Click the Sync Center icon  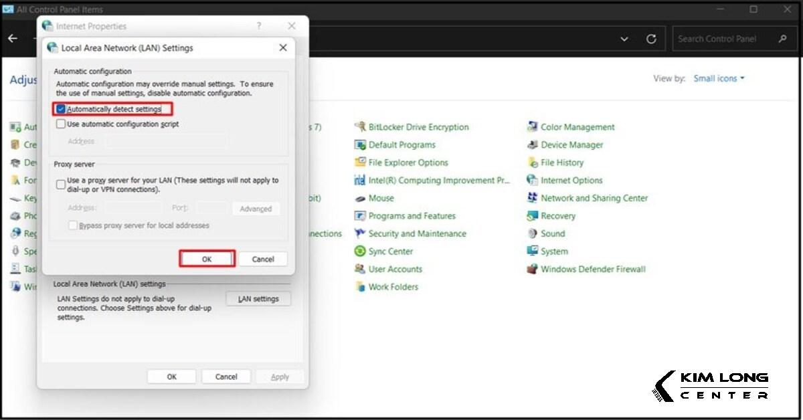click(x=360, y=251)
